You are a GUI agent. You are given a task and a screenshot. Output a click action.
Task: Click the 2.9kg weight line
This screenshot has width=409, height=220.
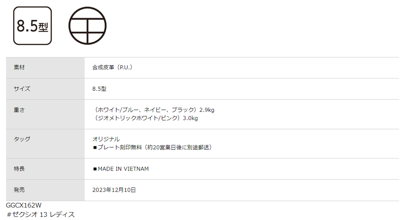pos(153,110)
